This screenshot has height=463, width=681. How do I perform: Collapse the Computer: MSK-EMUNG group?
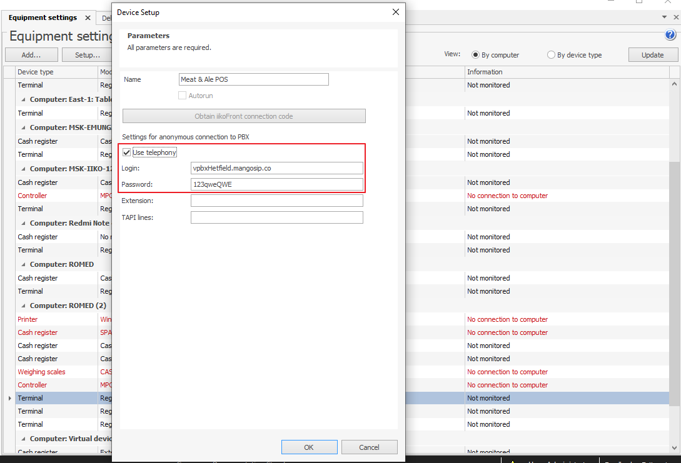[x=24, y=128]
